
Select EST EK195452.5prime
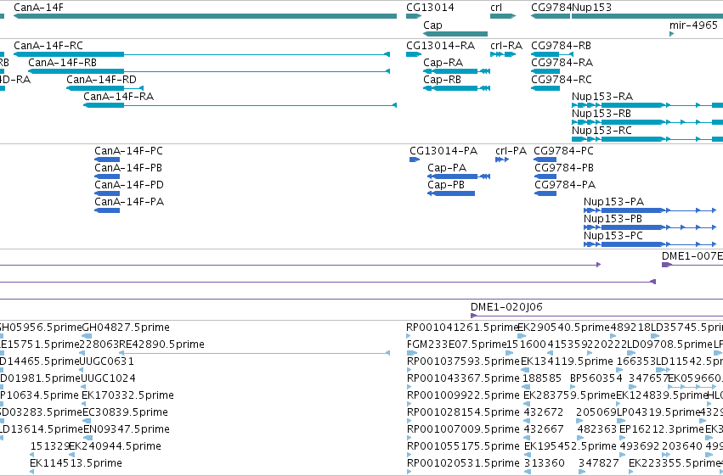click(x=528, y=455)
